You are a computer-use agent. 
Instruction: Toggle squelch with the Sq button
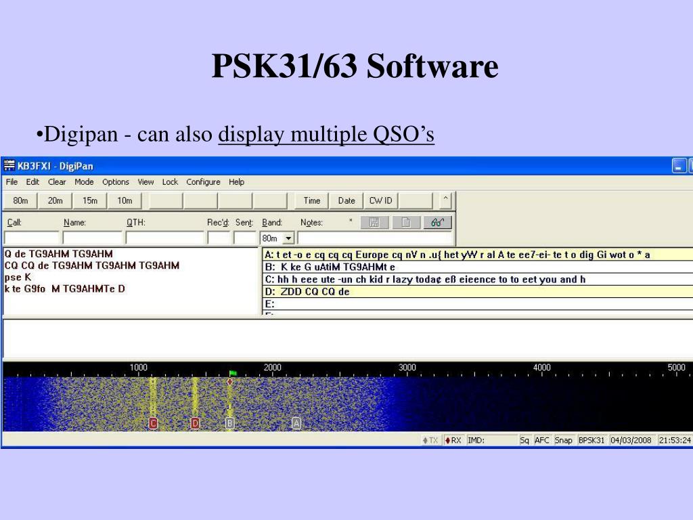coord(524,440)
